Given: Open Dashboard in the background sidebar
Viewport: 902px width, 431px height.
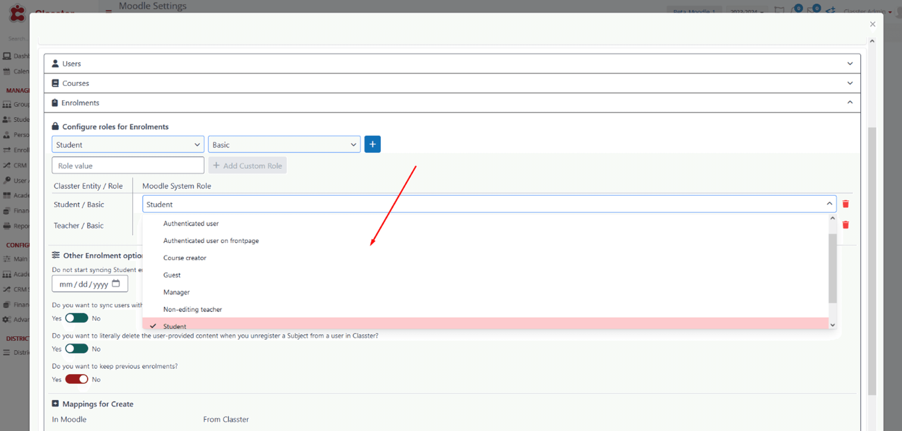Looking at the screenshot, I should coord(16,56).
